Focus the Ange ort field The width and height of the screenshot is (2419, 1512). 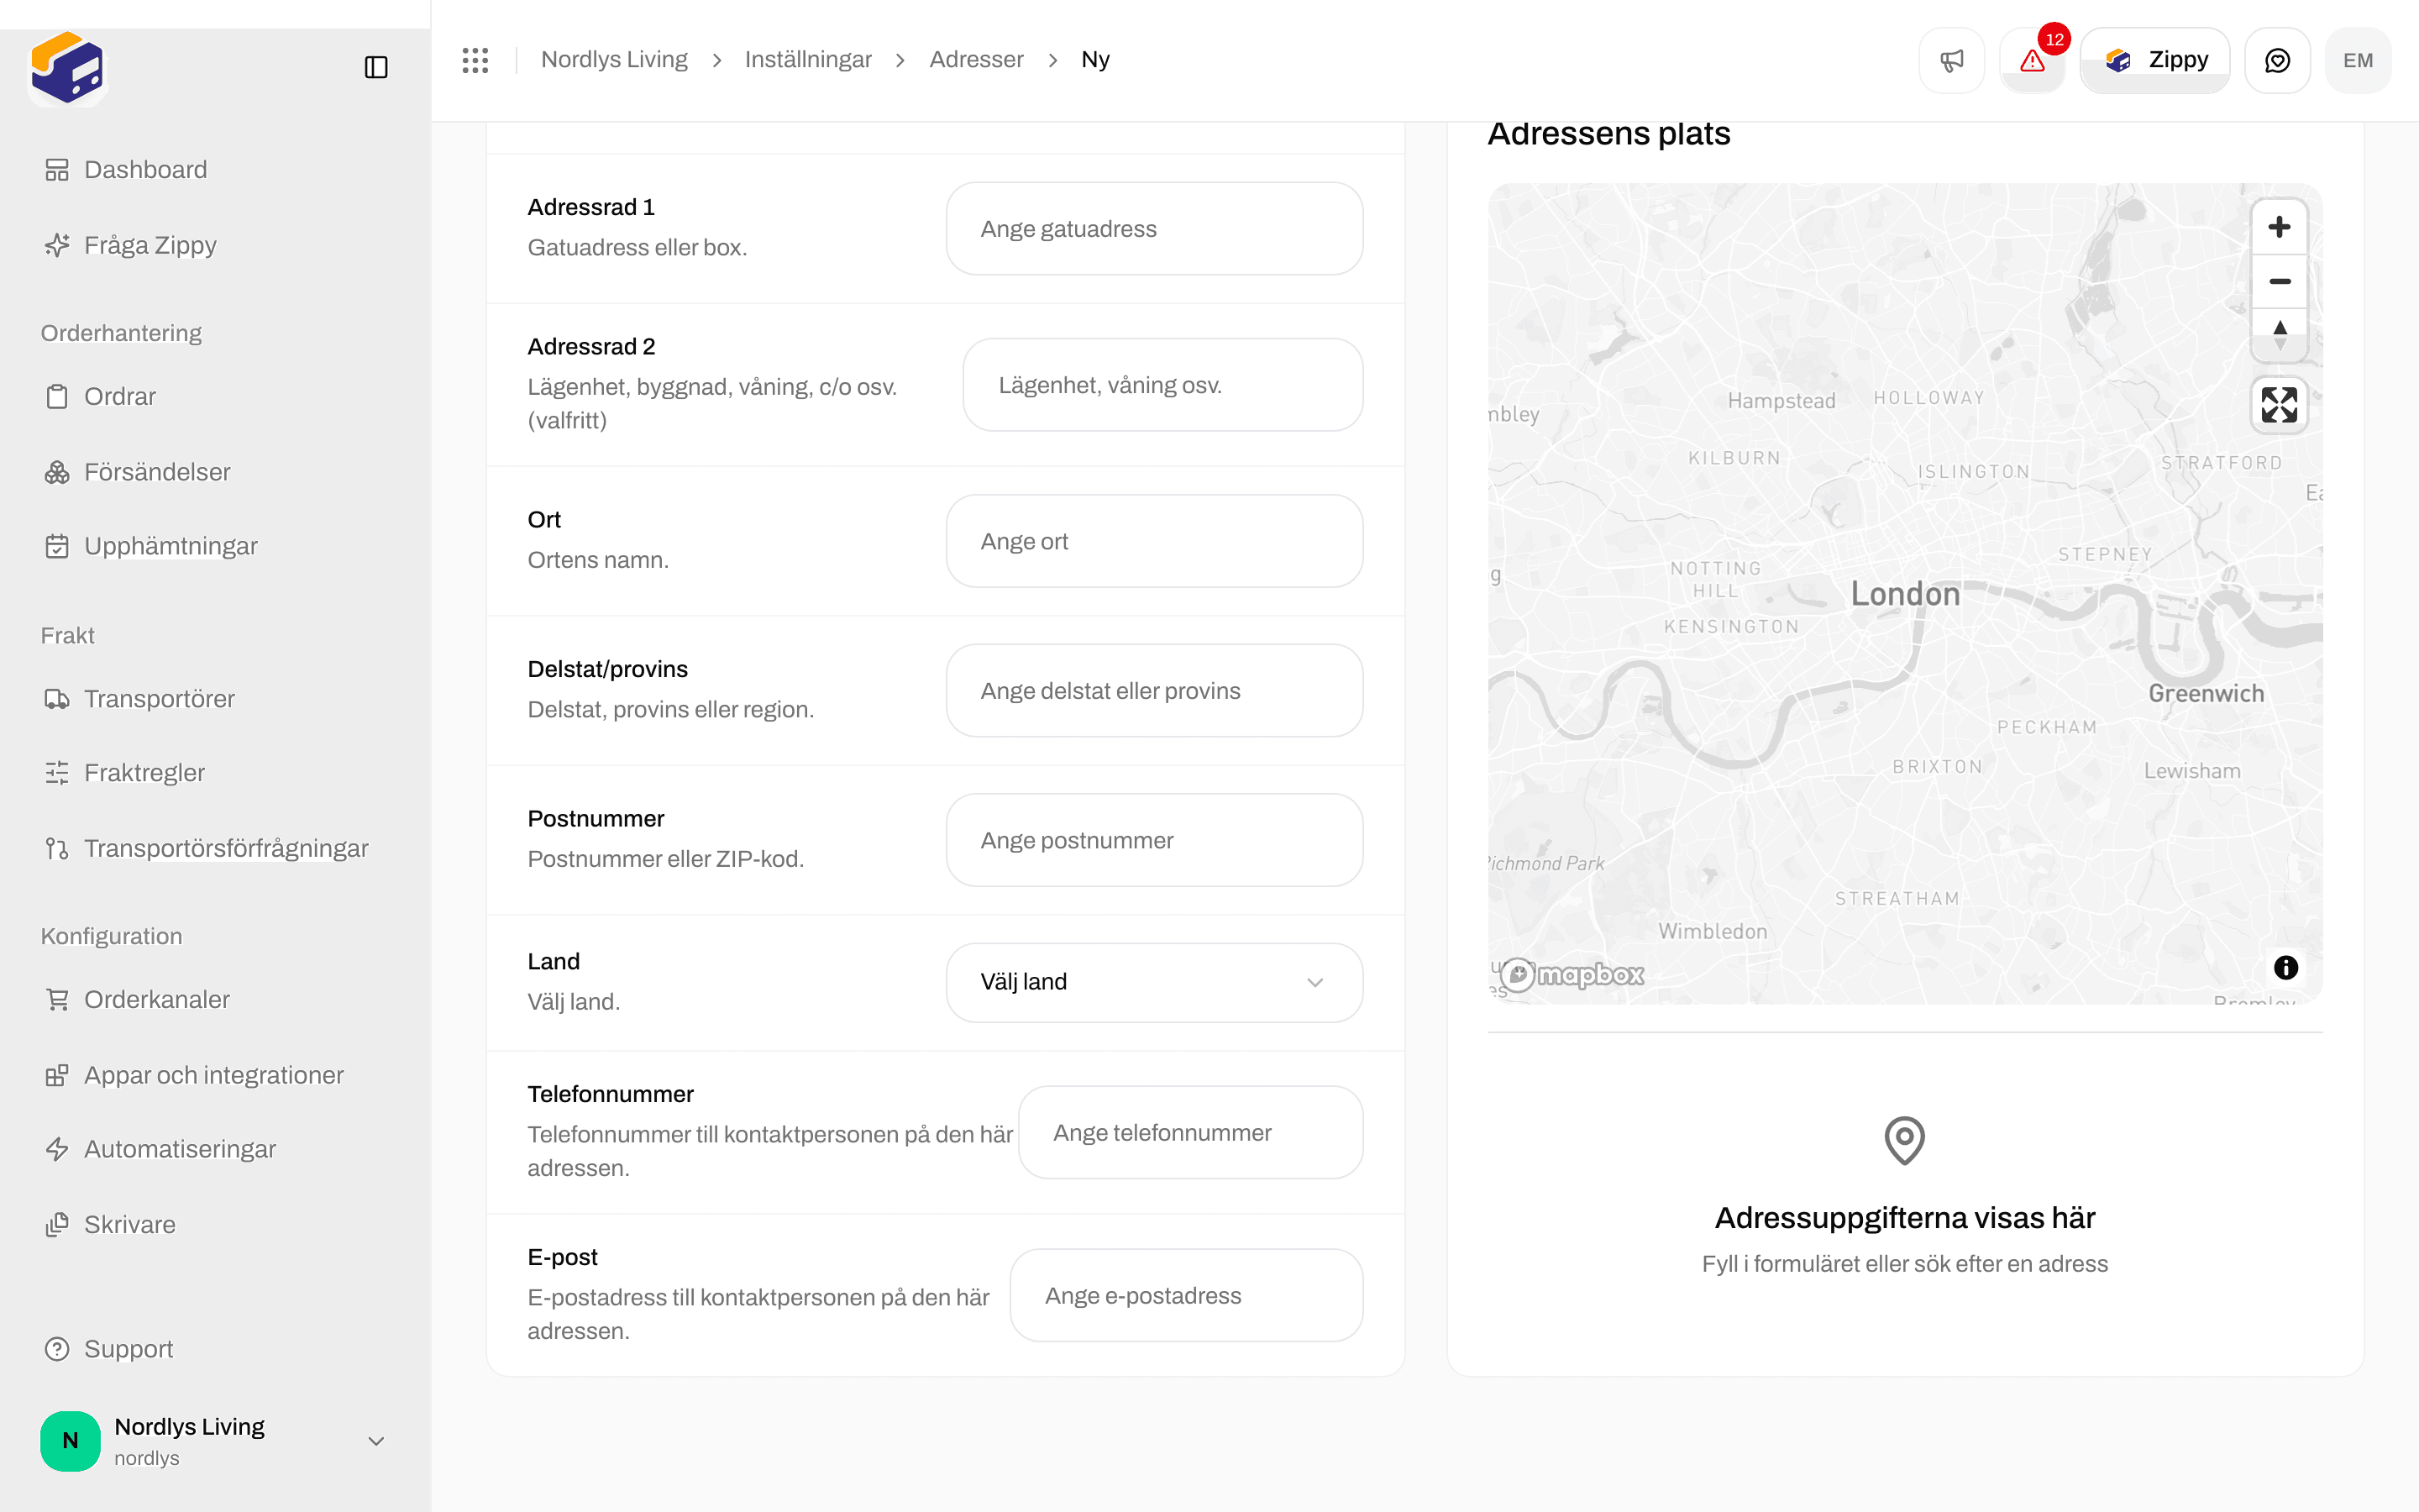click(x=1155, y=541)
